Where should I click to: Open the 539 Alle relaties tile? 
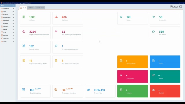point(165,33)
